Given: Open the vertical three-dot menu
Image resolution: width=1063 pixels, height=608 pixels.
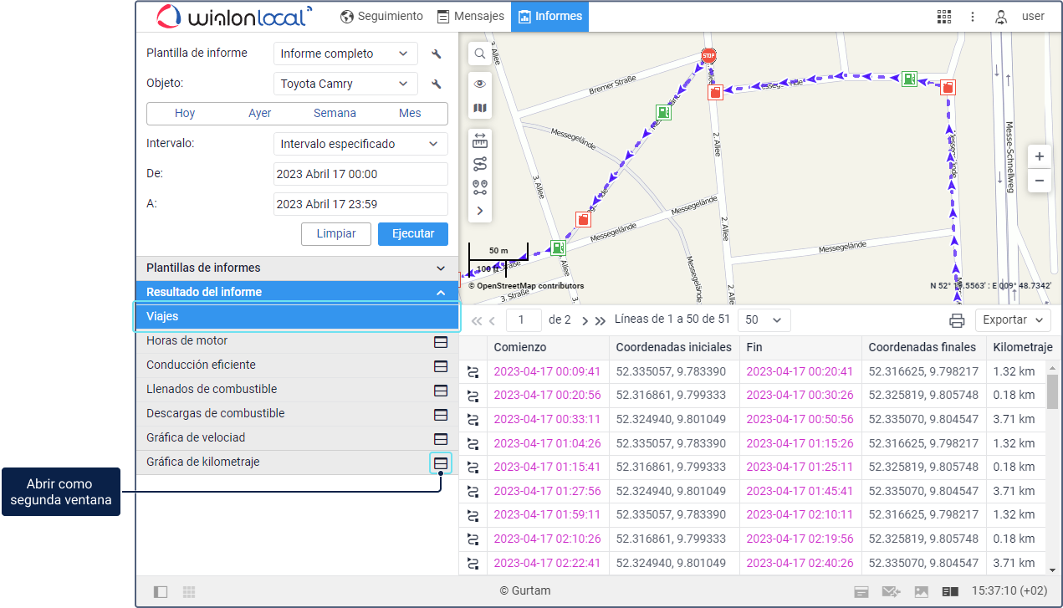Looking at the screenshot, I should [973, 16].
